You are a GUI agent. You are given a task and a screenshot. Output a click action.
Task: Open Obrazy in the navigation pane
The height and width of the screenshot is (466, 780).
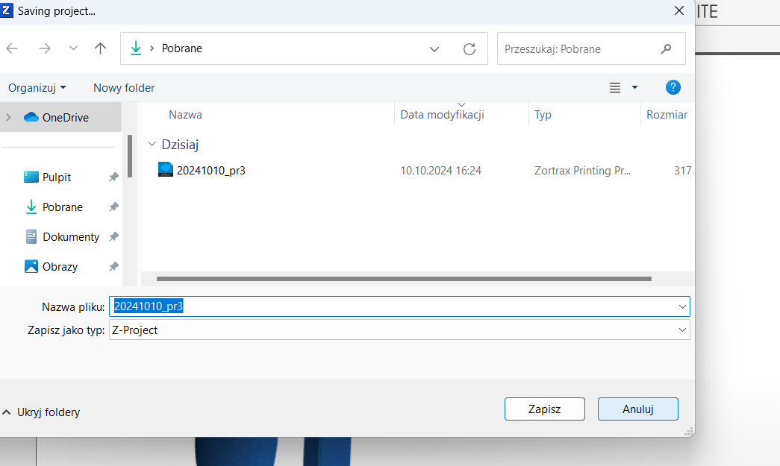tap(60, 266)
